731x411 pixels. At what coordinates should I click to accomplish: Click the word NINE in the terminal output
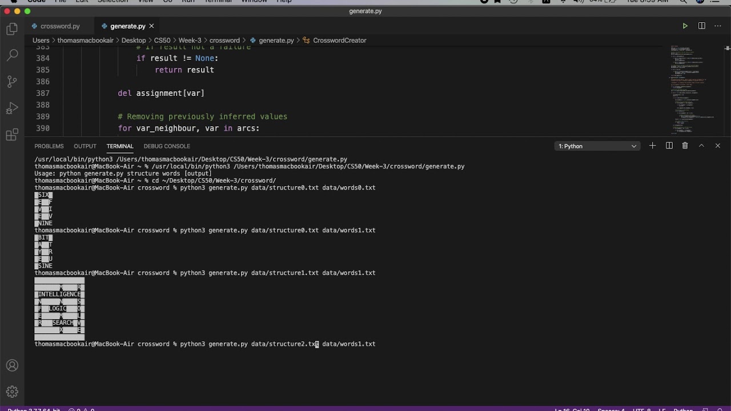tap(45, 223)
